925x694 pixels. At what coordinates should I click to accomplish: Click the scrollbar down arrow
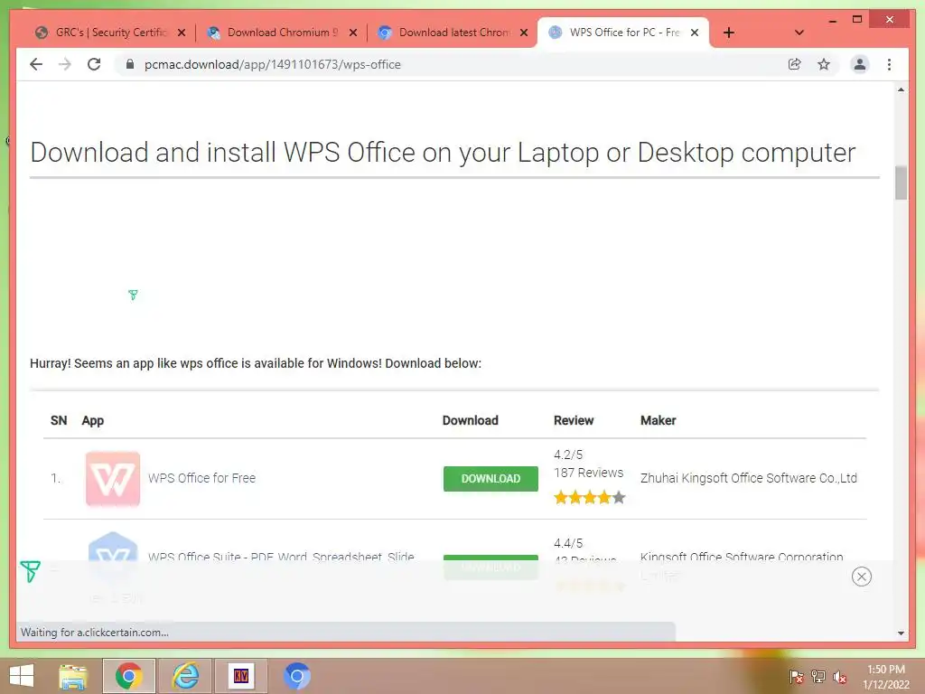[901, 633]
